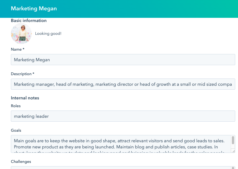Click the Challenges textarea at the bottom
This screenshot has height=169, width=238.
(x=120, y=168)
